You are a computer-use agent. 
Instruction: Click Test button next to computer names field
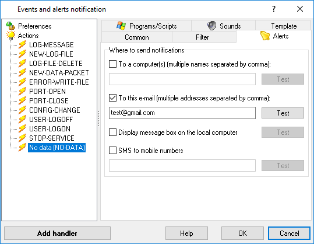[283, 79]
